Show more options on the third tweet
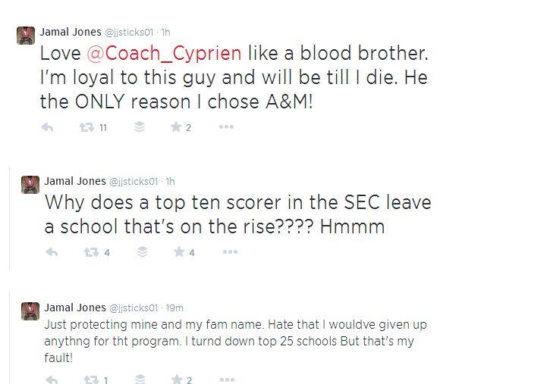This screenshot has width=547, height=384. (x=226, y=379)
